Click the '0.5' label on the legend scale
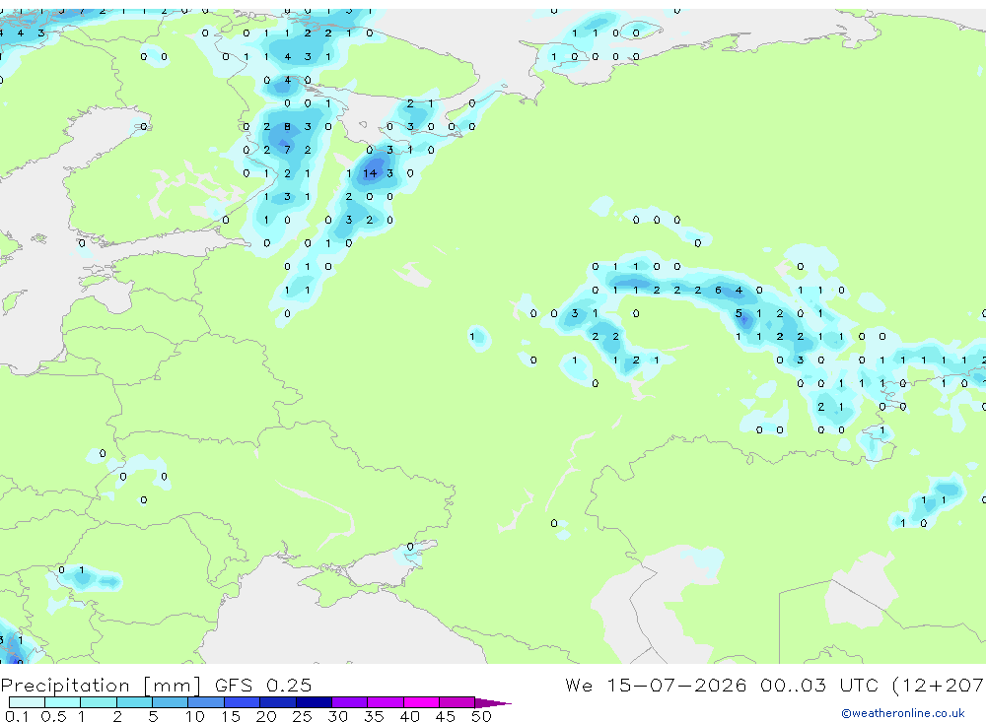The width and height of the screenshot is (986, 722). click(53, 716)
